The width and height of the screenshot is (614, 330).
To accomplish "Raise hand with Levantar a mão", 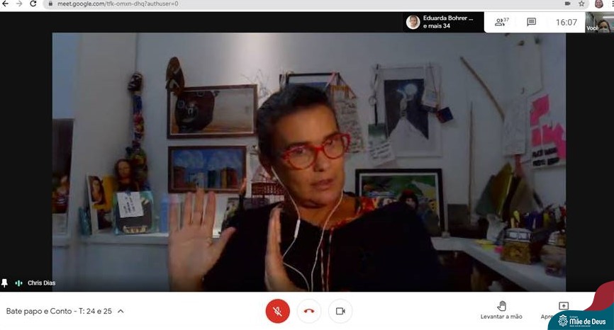I will (x=501, y=310).
